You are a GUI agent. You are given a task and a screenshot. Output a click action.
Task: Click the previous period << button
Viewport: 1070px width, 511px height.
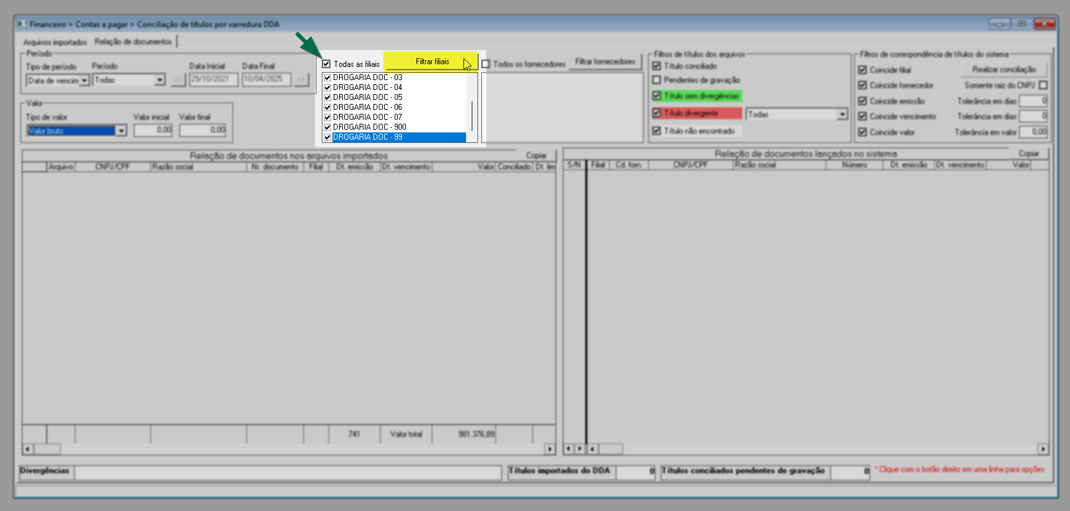178,80
